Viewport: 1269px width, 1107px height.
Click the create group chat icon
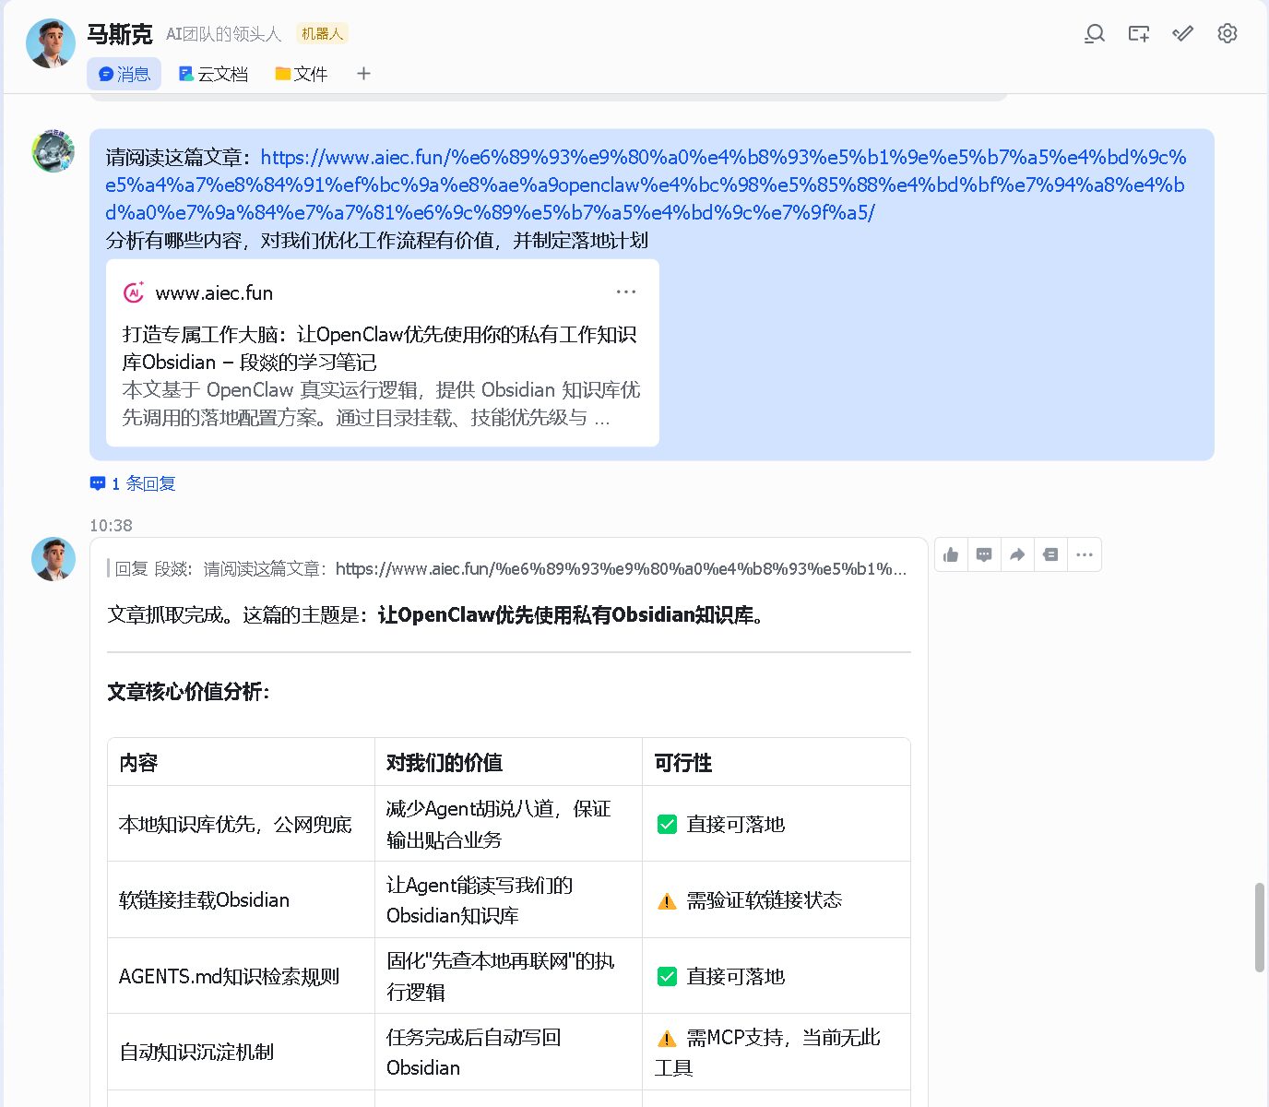1139,34
